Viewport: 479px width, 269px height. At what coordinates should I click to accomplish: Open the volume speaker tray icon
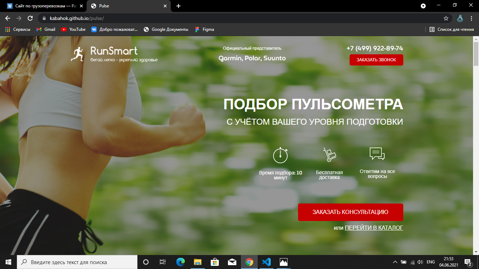click(420, 262)
